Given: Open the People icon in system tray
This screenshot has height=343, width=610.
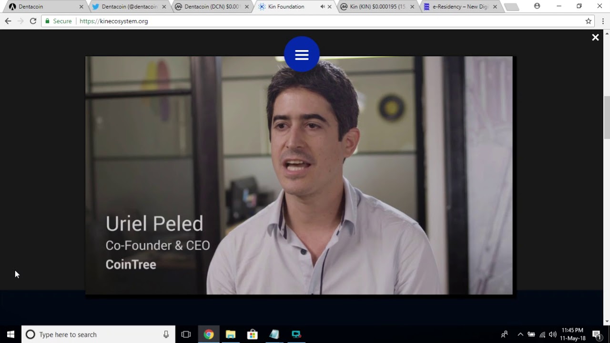Looking at the screenshot, I should tap(504, 334).
